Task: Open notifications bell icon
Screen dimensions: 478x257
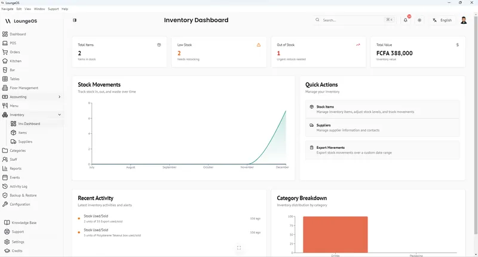Action: (x=406, y=20)
